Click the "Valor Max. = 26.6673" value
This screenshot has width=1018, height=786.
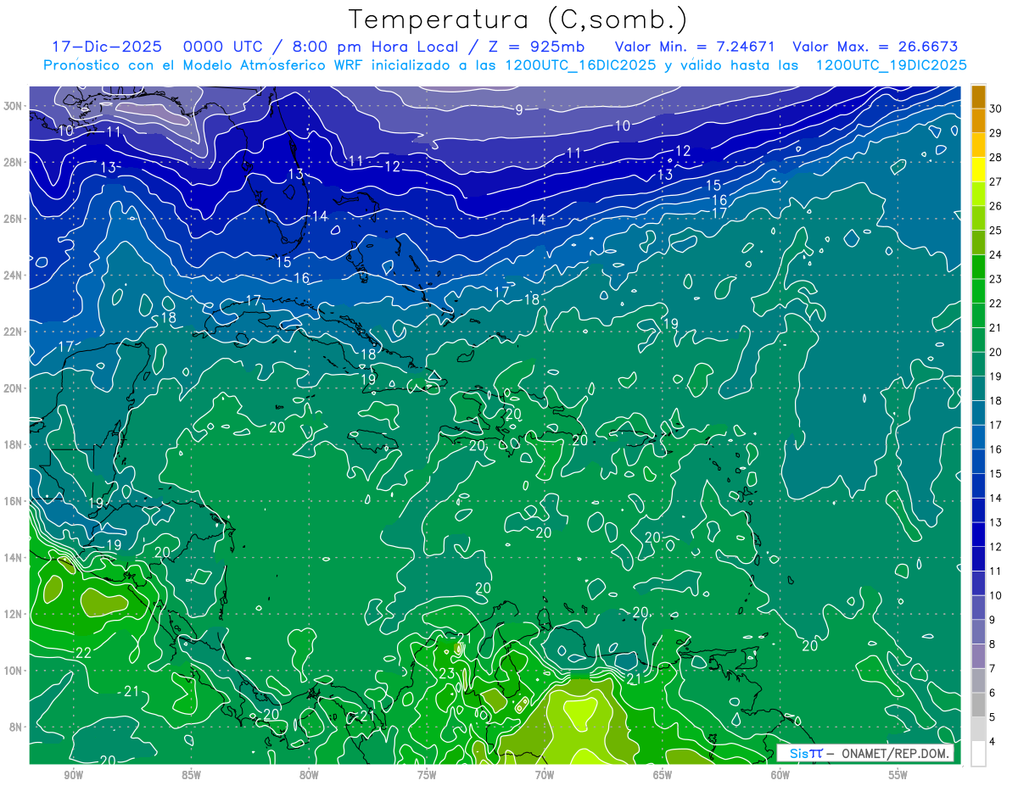(875, 47)
